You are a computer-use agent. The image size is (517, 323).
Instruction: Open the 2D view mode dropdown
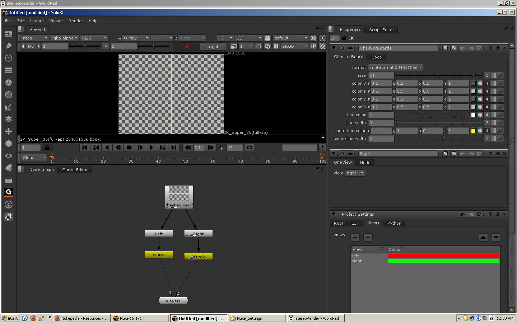click(x=249, y=38)
